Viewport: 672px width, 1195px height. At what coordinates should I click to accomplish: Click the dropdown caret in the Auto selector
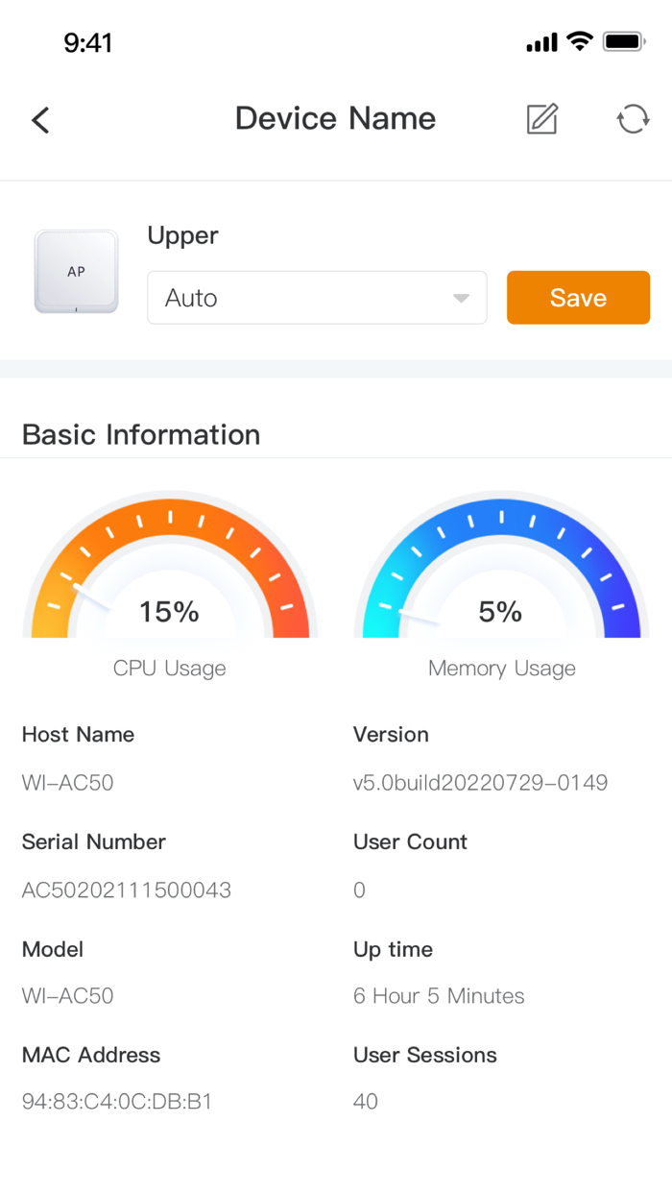pyautogui.click(x=460, y=298)
